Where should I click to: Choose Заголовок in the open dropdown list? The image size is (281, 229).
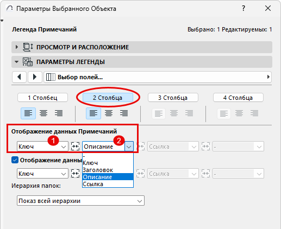pos(108,170)
